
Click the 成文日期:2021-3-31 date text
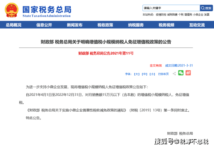pos(179,66)
